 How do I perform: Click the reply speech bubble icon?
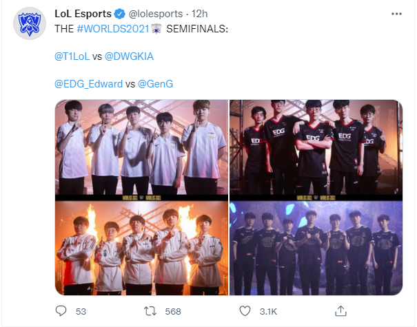61,310
